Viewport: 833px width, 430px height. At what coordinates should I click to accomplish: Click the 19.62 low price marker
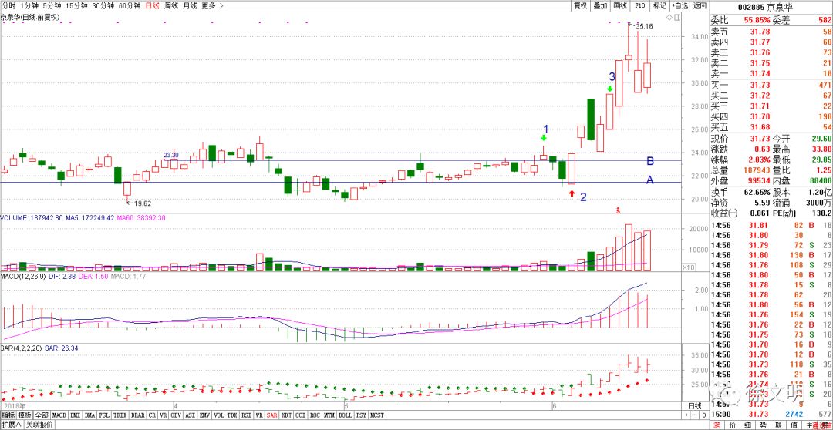coord(143,203)
